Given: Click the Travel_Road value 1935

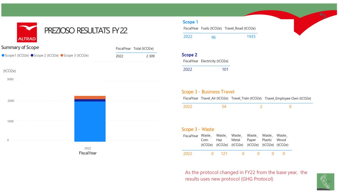Looking at the screenshot, I should [x=251, y=37].
